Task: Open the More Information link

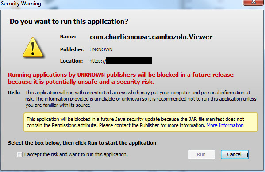Action: pyautogui.click(x=225, y=125)
